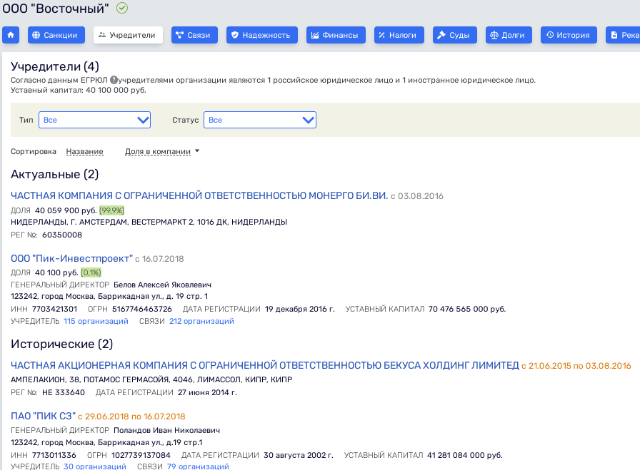The image size is (640, 470).
Task: Open the Доля в компании sort dropdown
Action: pos(162,151)
